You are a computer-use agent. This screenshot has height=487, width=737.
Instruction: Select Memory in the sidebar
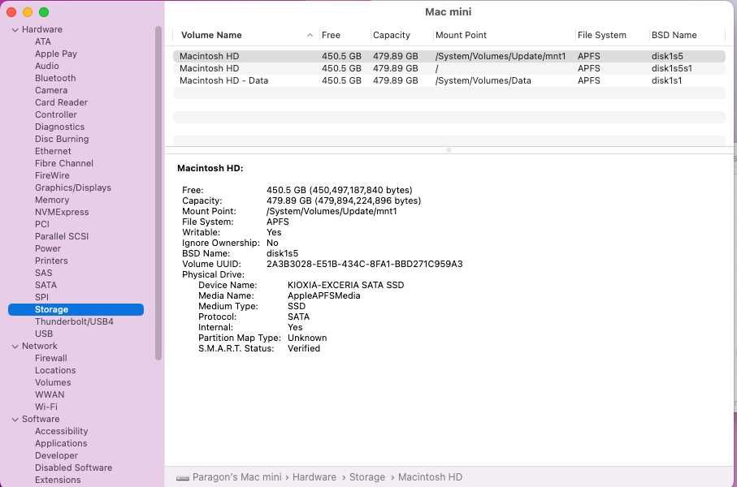tap(52, 200)
